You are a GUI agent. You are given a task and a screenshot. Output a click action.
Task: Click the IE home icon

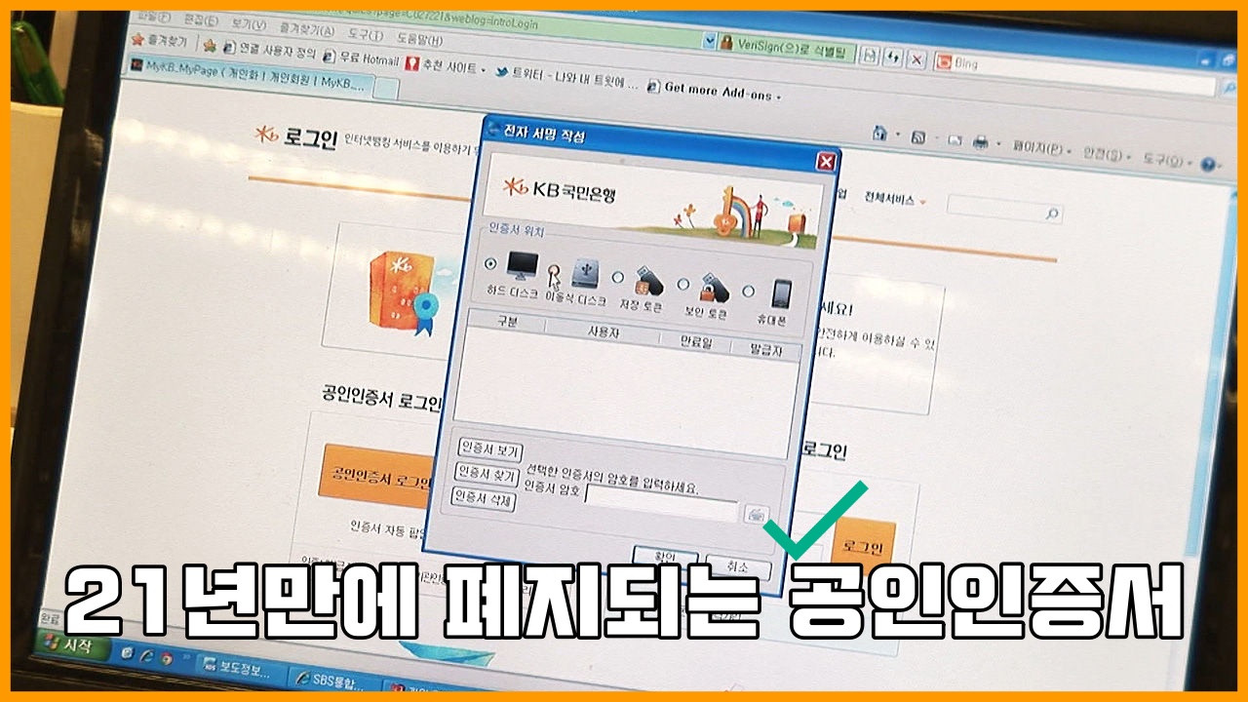click(x=881, y=133)
